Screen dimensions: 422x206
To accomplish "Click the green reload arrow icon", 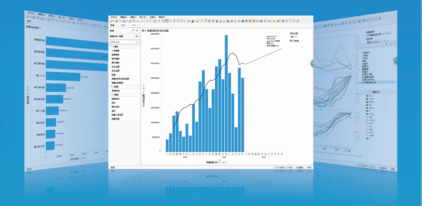I will tap(155, 21).
